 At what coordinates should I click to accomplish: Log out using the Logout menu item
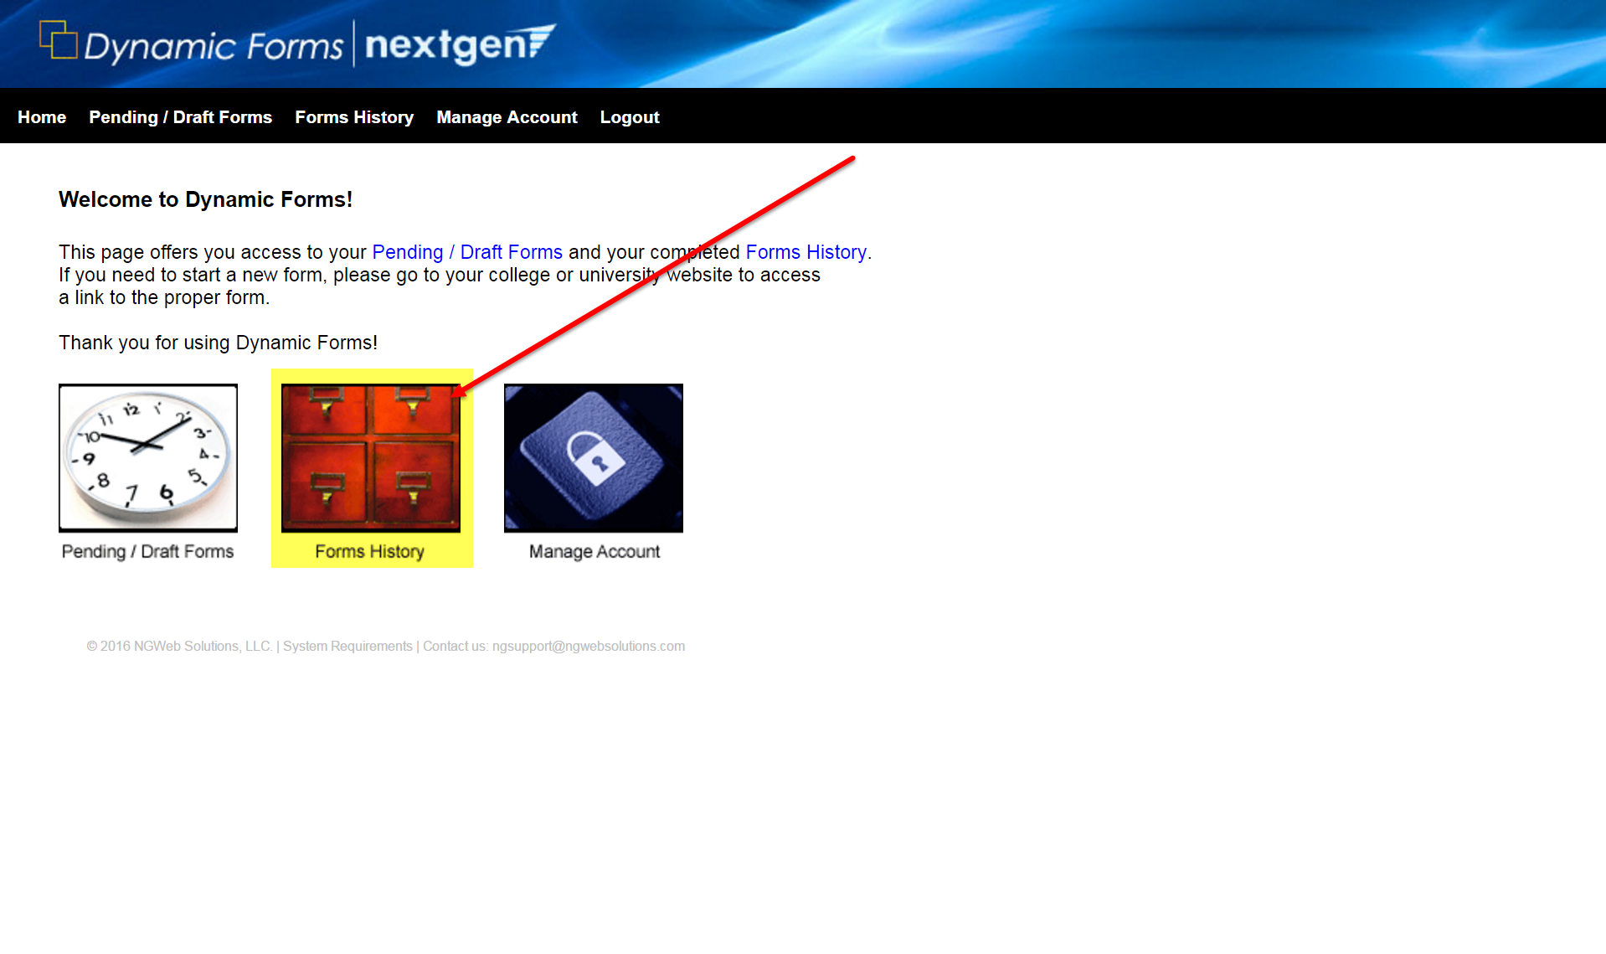point(629,117)
